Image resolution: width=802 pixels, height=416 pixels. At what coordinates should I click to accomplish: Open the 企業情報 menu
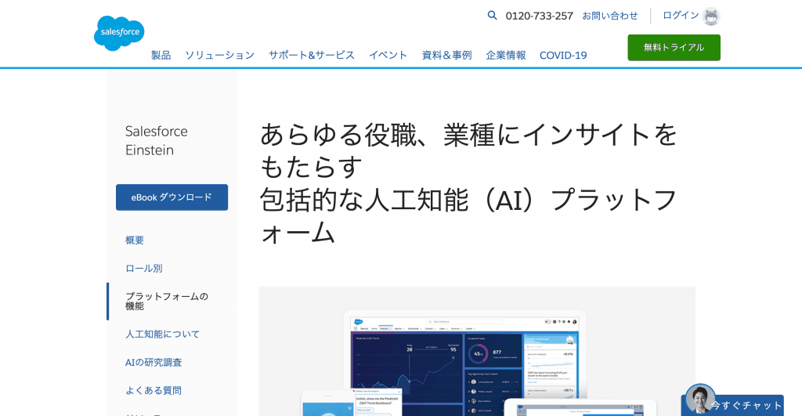[505, 56]
